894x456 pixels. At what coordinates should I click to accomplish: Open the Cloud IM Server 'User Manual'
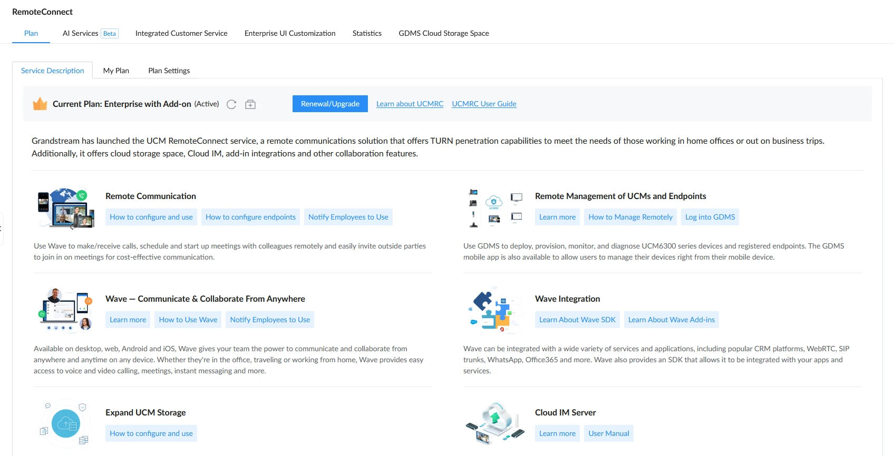point(609,433)
